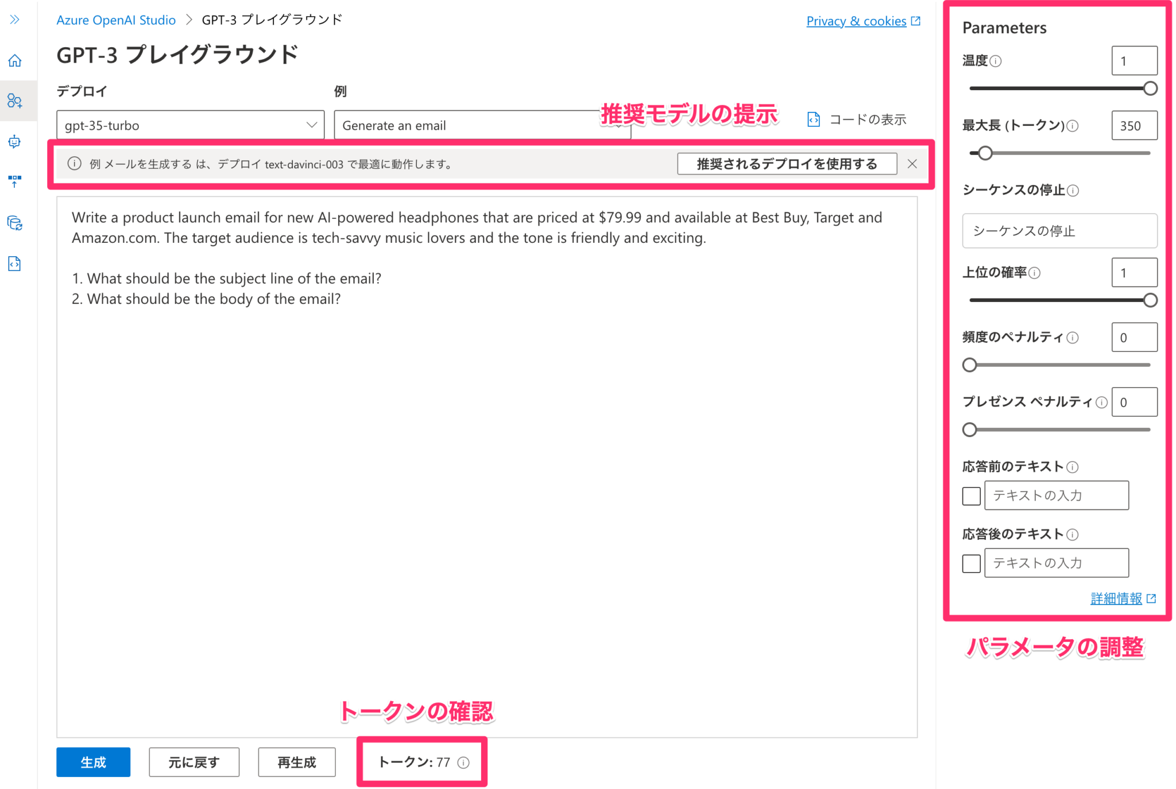Click the info icon beside トークン: 77
Image resolution: width=1176 pixels, height=789 pixels.
(463, 762)
